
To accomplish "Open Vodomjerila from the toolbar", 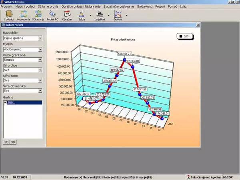I will 24,15.
